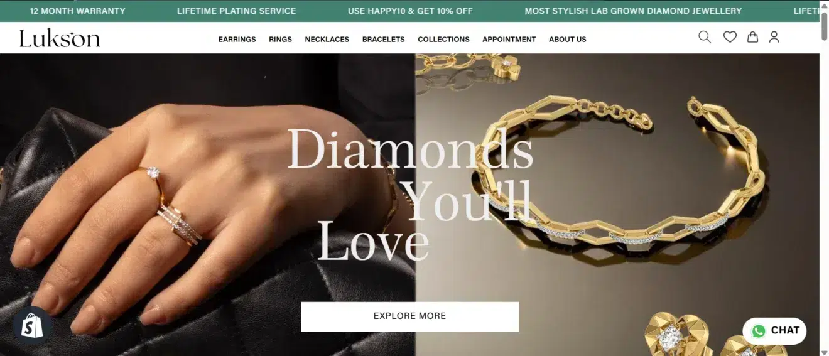Screen dimensions: 829x356
Task: Open account login person icon
Action: pyautogui.click(x=774, y=38)
